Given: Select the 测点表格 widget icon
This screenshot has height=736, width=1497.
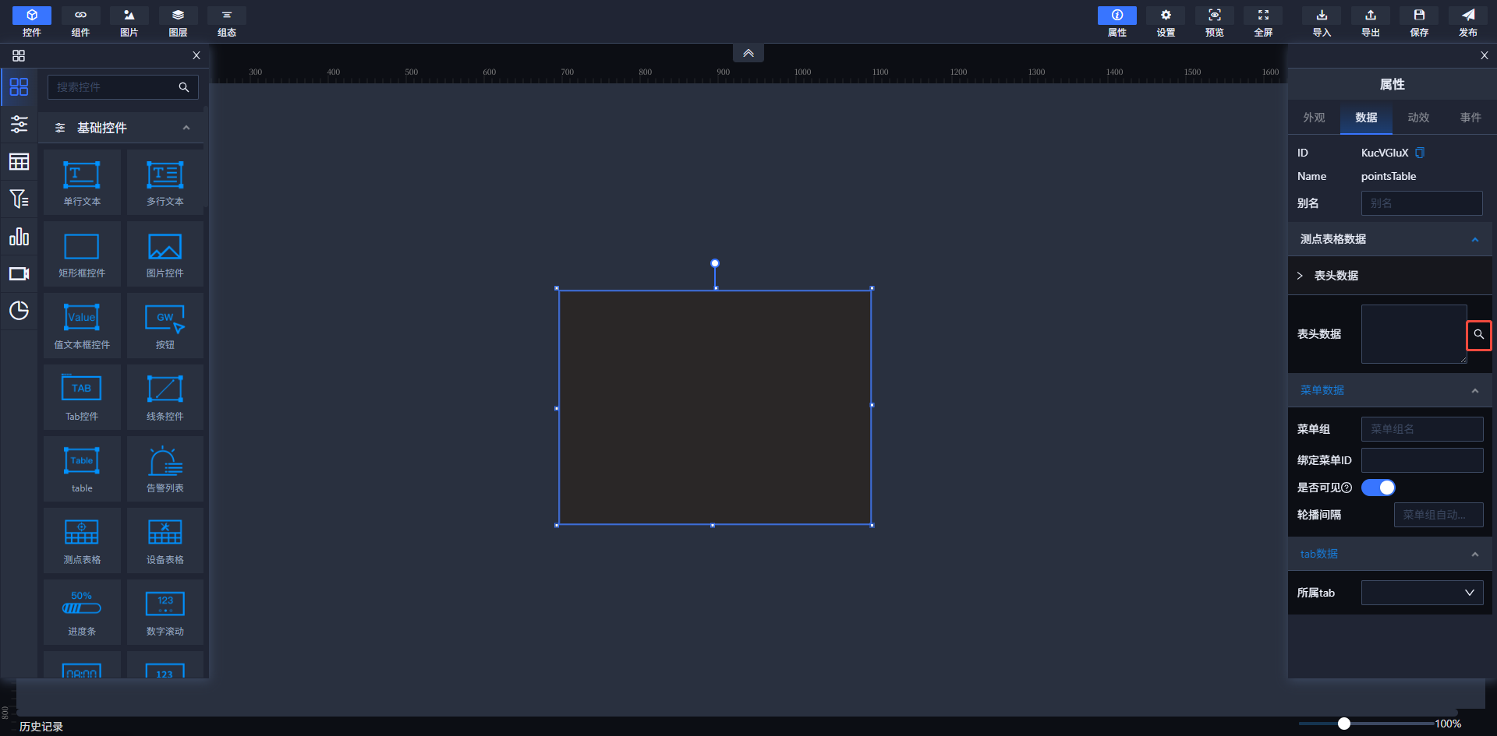Looking at the screenshot, I should [x=82, y=541].
